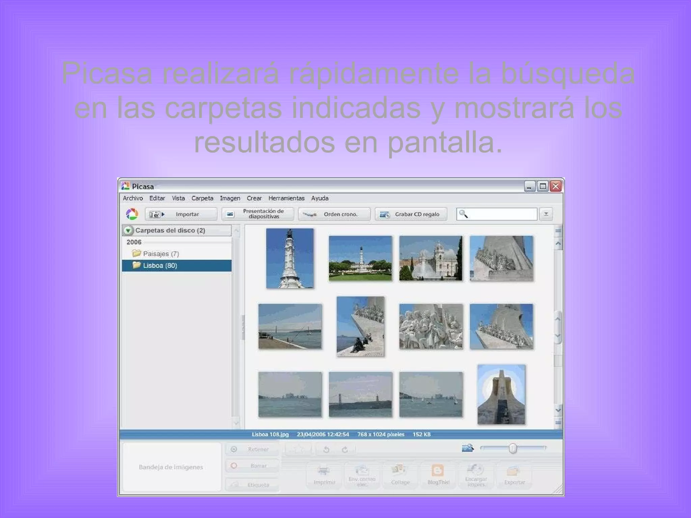Screen dimensions: 691x518
Task: Click the Encargar impres. icon
Action: click(x=476, y=469)
